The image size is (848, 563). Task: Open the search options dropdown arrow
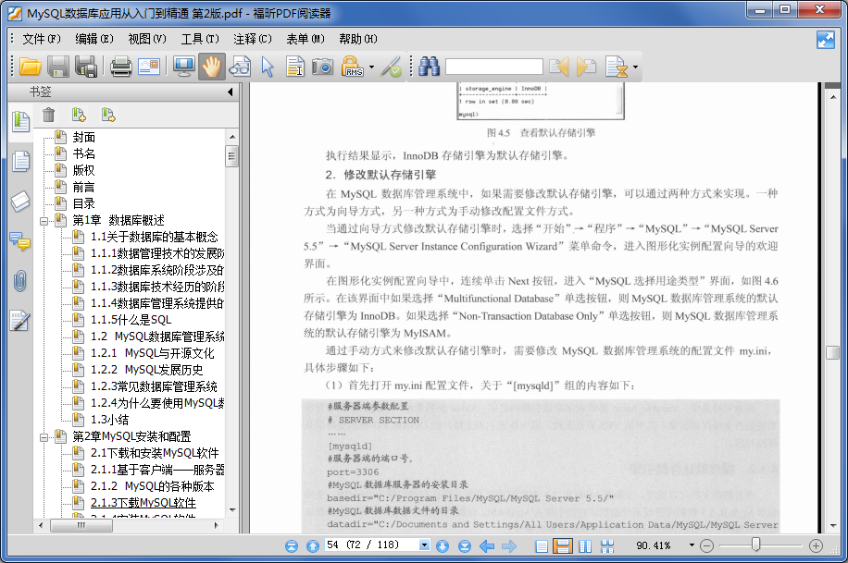635,67
